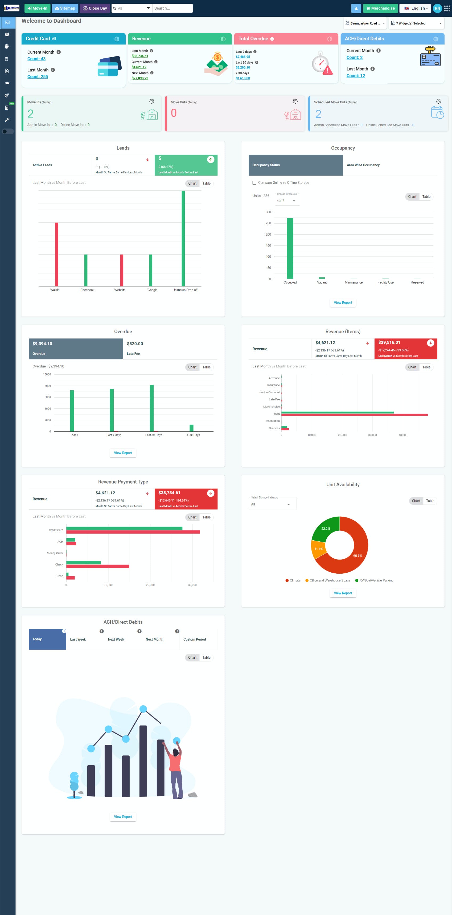The width and height of the screenshot is (452, 915).
Task: Click the Sitemap button
Action: tap(65, 8)
